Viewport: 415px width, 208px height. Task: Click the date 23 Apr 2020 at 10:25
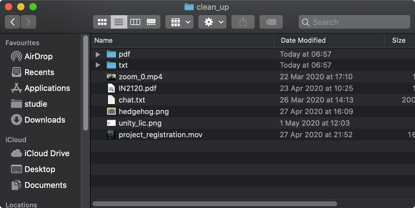(316, 88)
